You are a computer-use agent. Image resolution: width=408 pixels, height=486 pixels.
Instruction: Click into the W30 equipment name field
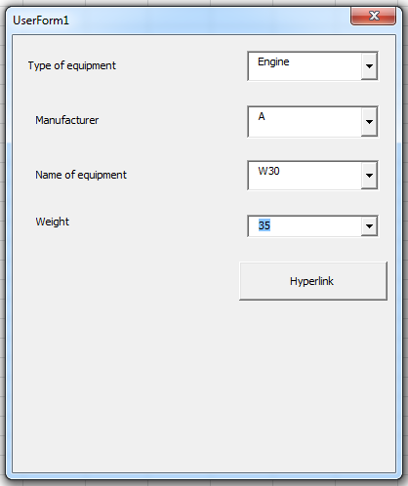(x=305, y=176)
